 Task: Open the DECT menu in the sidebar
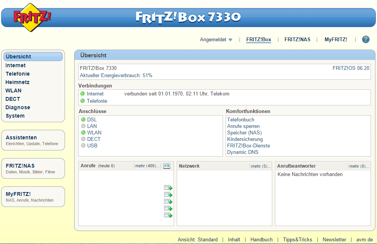(13, 99)
